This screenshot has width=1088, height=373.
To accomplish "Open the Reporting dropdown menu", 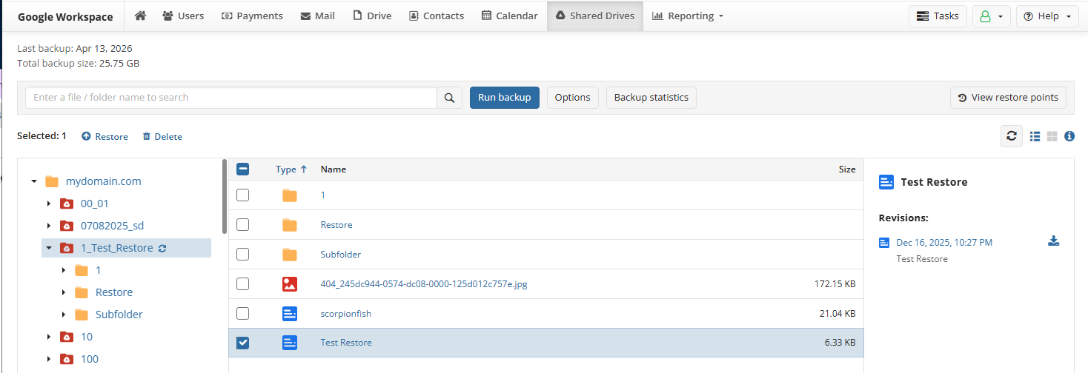I will (688, 16).
